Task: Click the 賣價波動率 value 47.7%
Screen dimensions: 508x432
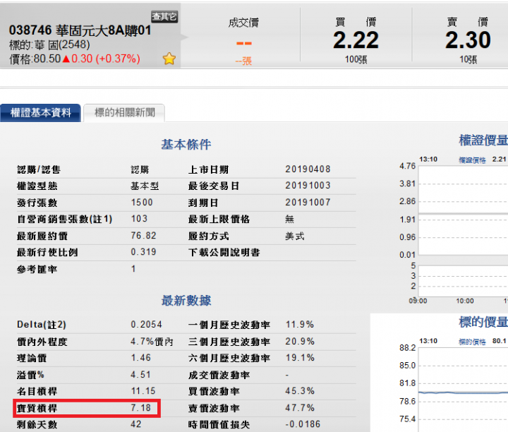Action: (300, 408)
